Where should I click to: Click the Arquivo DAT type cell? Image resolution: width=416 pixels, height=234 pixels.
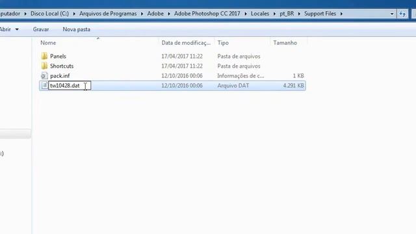click(233, 86)
